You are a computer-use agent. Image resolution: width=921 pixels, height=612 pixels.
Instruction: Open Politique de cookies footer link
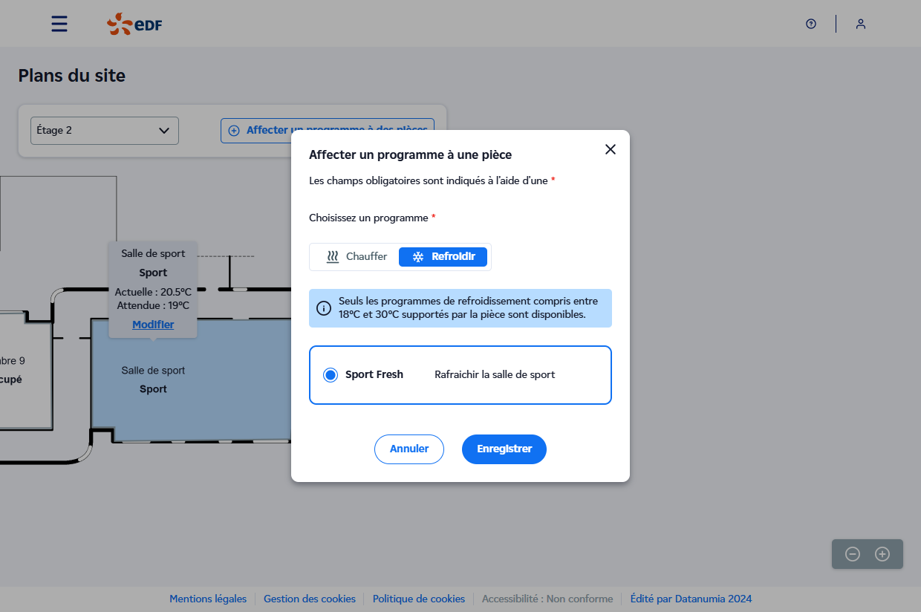[x=419, y=599]
